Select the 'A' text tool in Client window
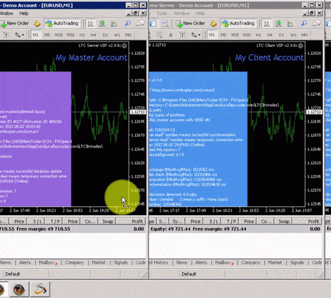Viewport: 331px width, 298px height. point(171,35)
